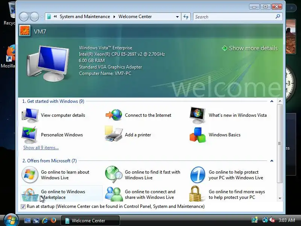Click Show all 9 items link

click(x=41, y=148)
